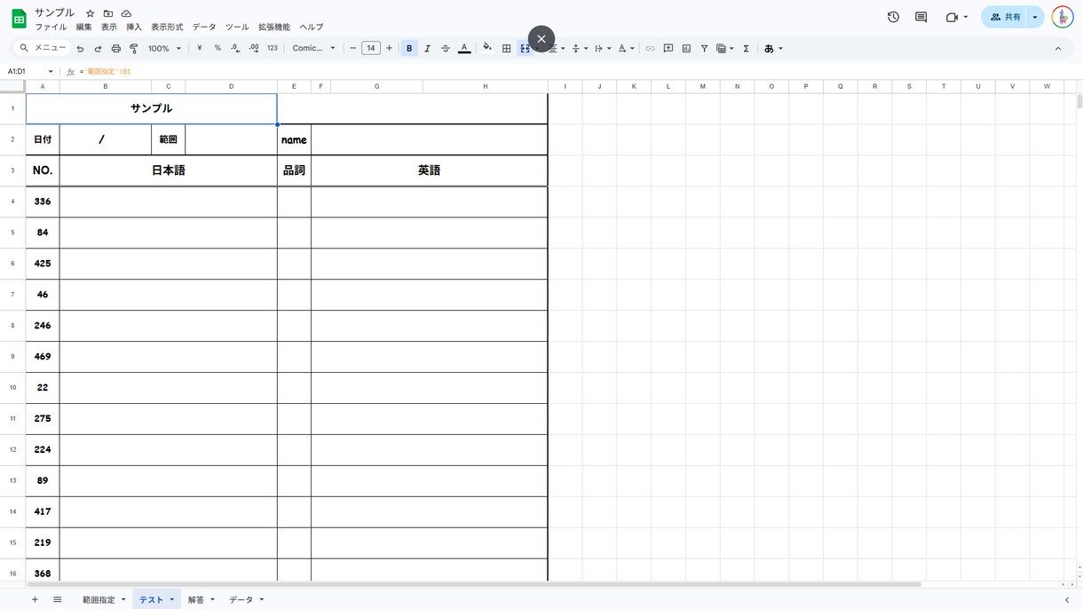Open the fill color bucket
This screenshot has height=609, width=1083.
[486, 48]
